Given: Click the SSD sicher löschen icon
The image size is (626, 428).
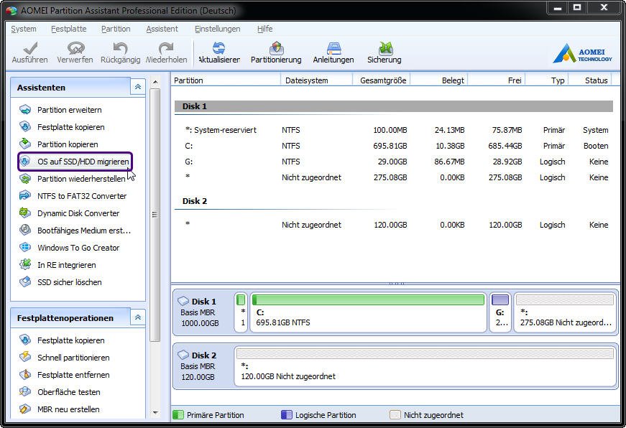Looking at the screenshot, I should point(25,282).
